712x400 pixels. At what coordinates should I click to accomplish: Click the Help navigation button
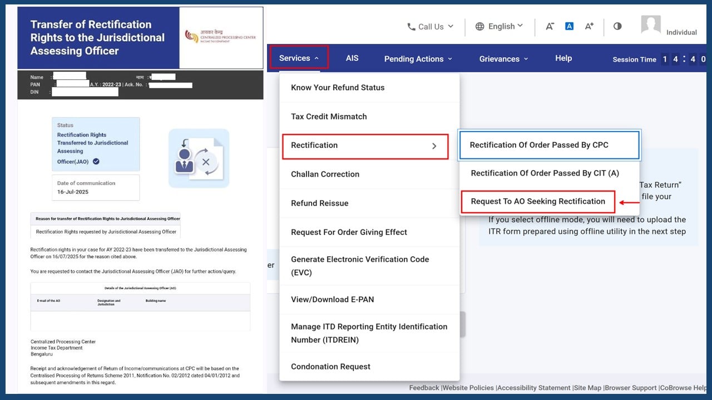(x=563, y=58)
